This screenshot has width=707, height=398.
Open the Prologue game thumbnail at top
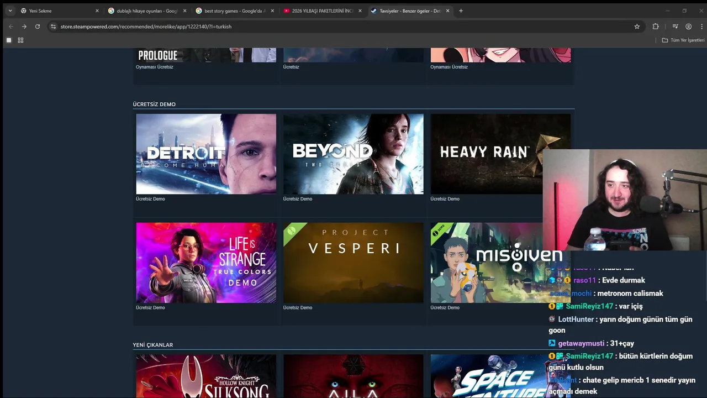206,55
